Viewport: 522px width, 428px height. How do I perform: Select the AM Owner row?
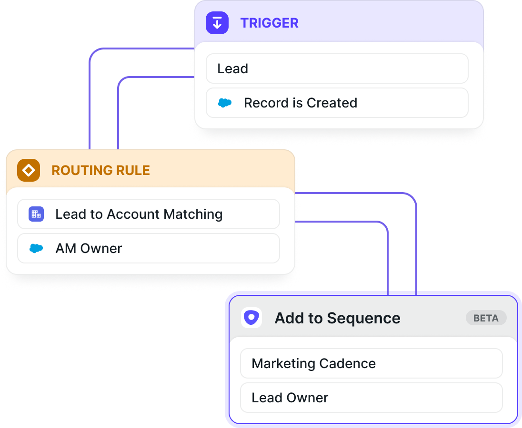coord(149,248)
